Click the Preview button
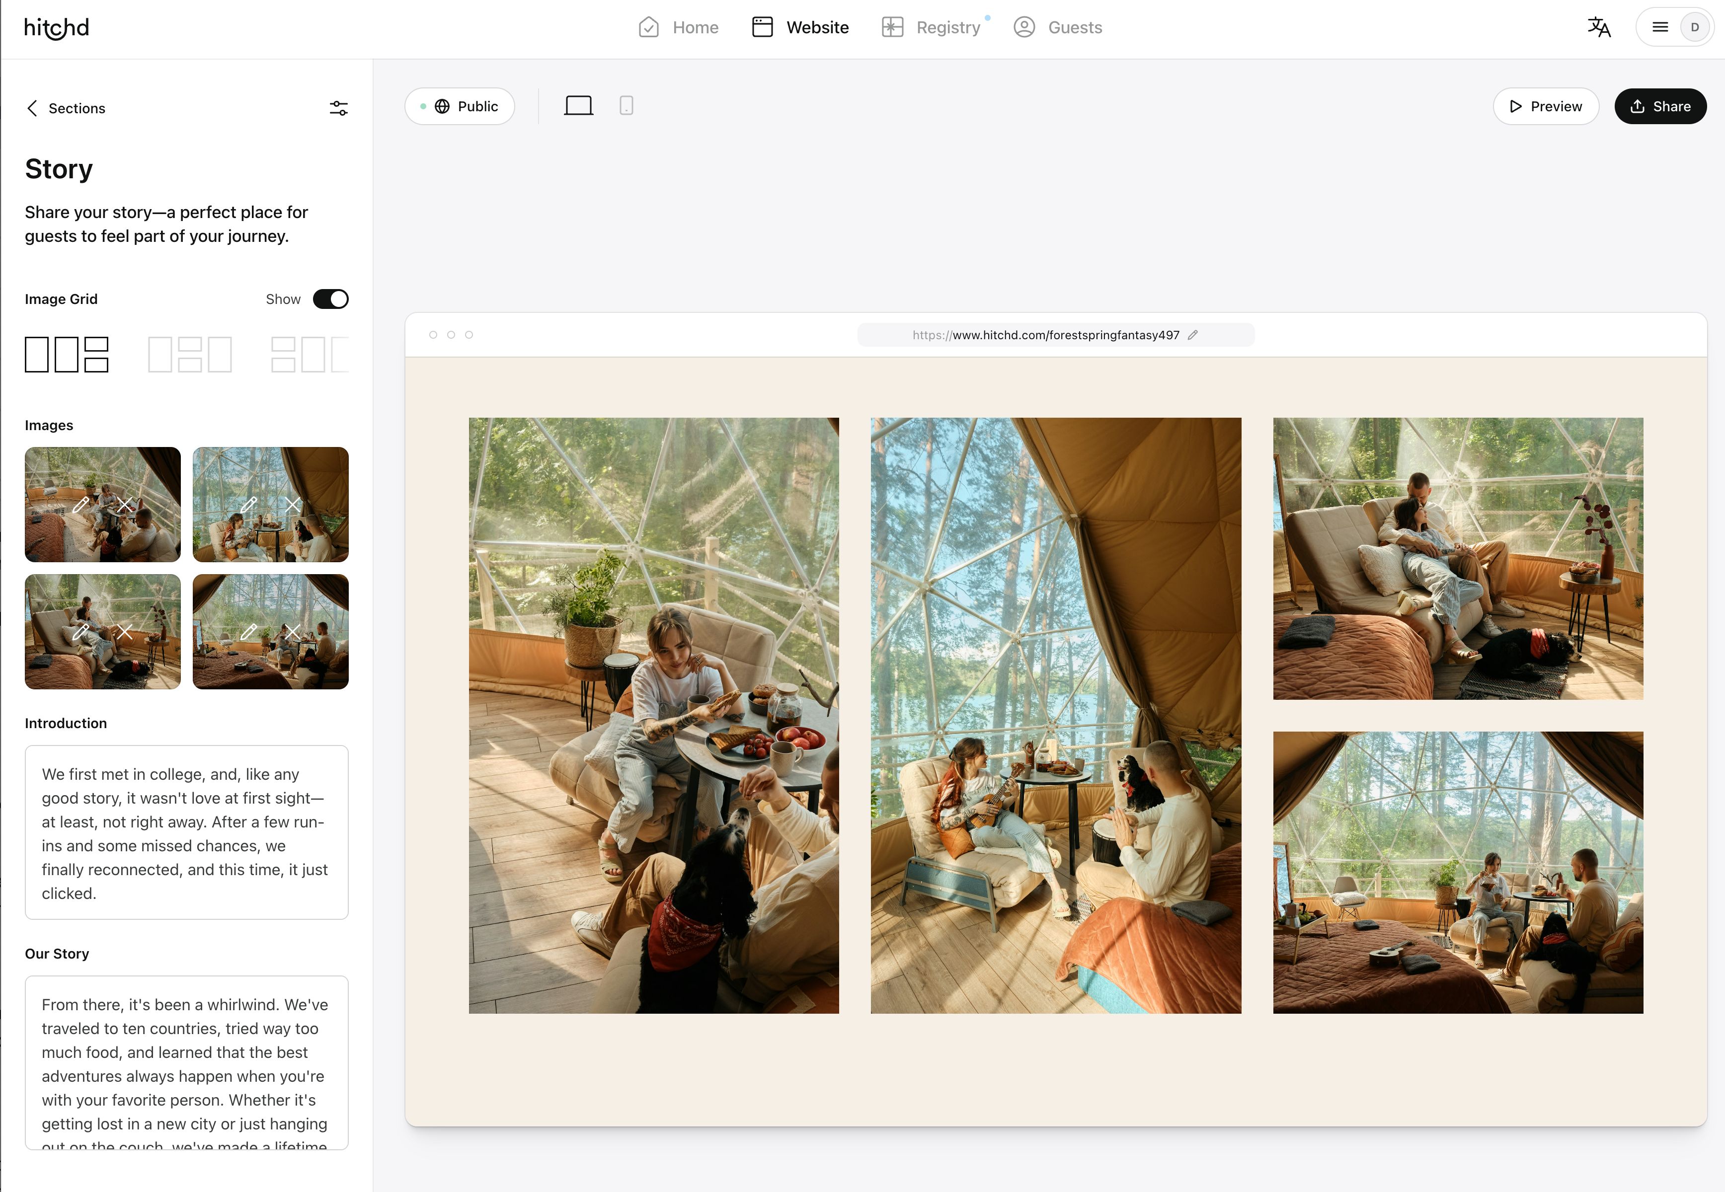The image size is (1725, 1192). [x=1545, y=107]
